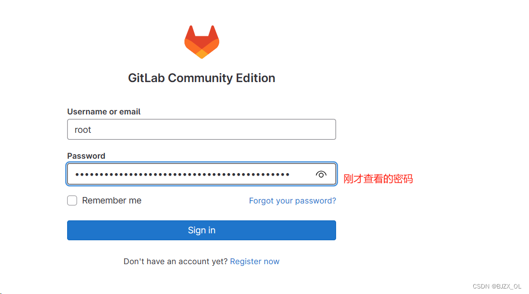Click the word "GitLab" in the heading
The height and width of the screenshot is (294, 529).
click(x=146, y=78)
